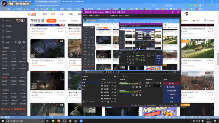Adjust the desktop audio volume slider
This screenshot has width=219, height=123.
click(x=127, y=95)
